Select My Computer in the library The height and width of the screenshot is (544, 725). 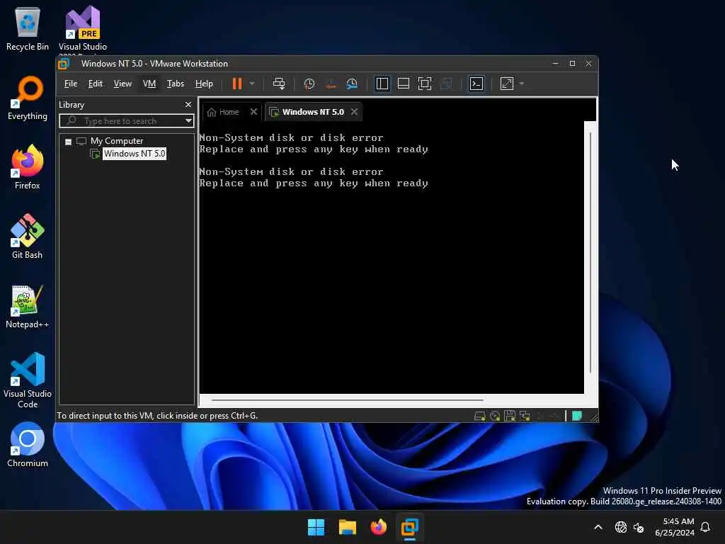tap(117, 141)
